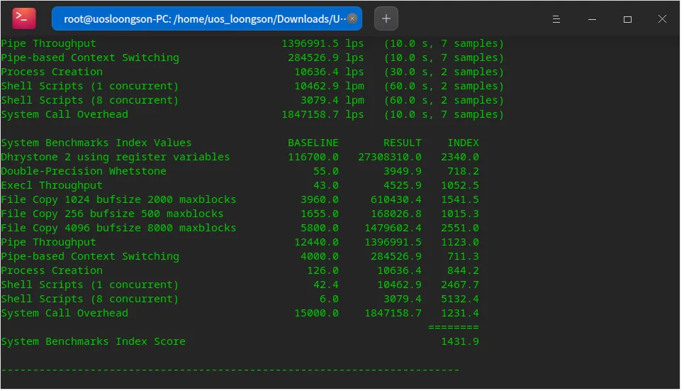This screenshot has width=684, height=391.
Task: Click the System Benchmarks Index Score value 1431.9
Action: [x=459, y=341]
